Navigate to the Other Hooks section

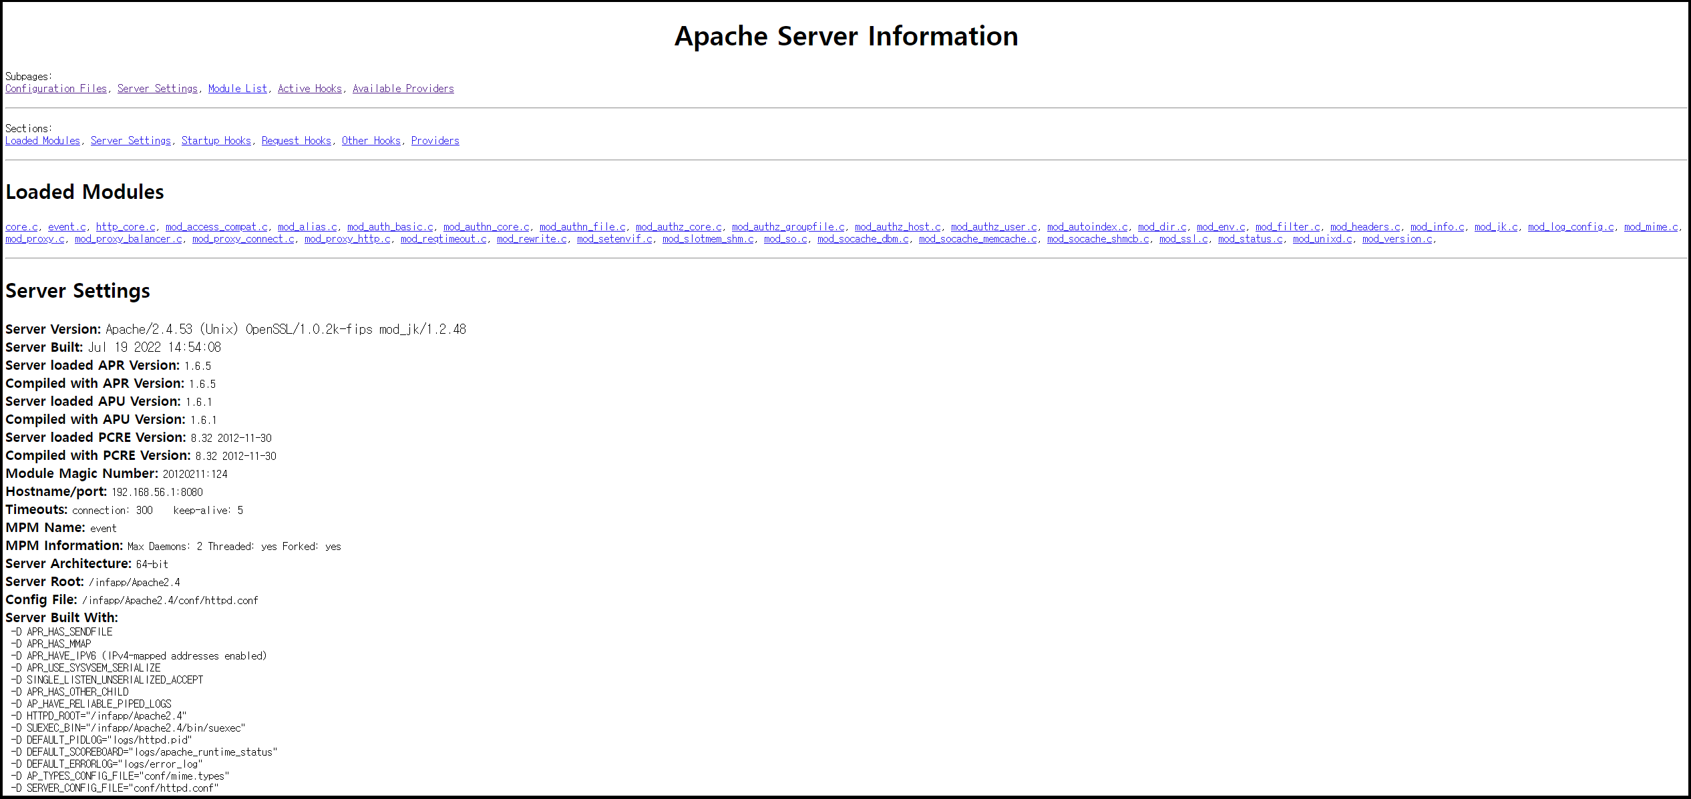pos(371,141)
